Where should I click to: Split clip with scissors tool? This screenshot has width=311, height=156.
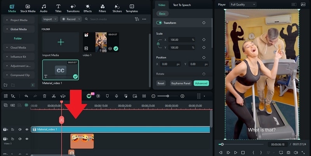tap(54, 96)
